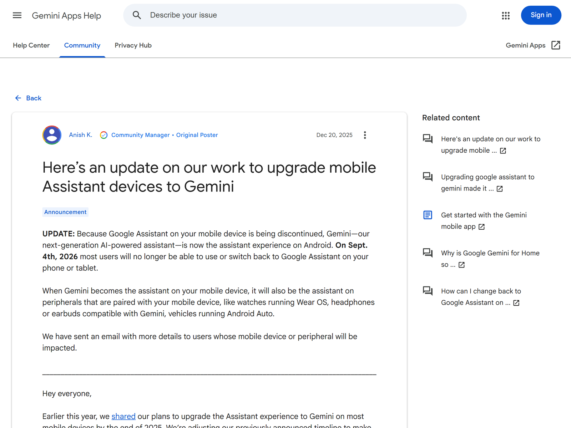Click external-link icon after "so ..."
The height and width of the screenshot is (428, 571).
(461, 265)
